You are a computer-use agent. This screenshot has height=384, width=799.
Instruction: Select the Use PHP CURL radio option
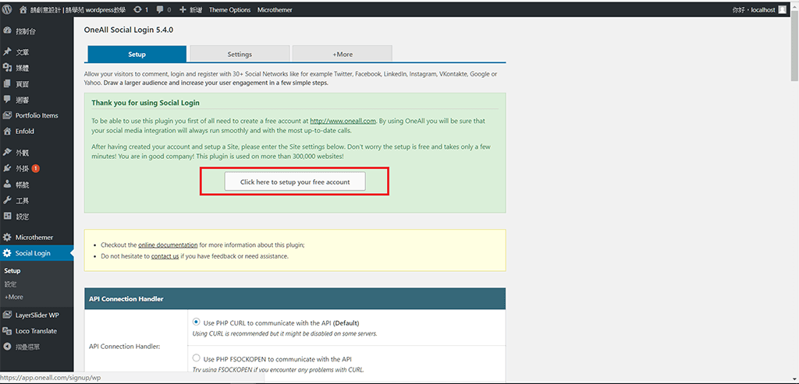[x=196, y=322]
